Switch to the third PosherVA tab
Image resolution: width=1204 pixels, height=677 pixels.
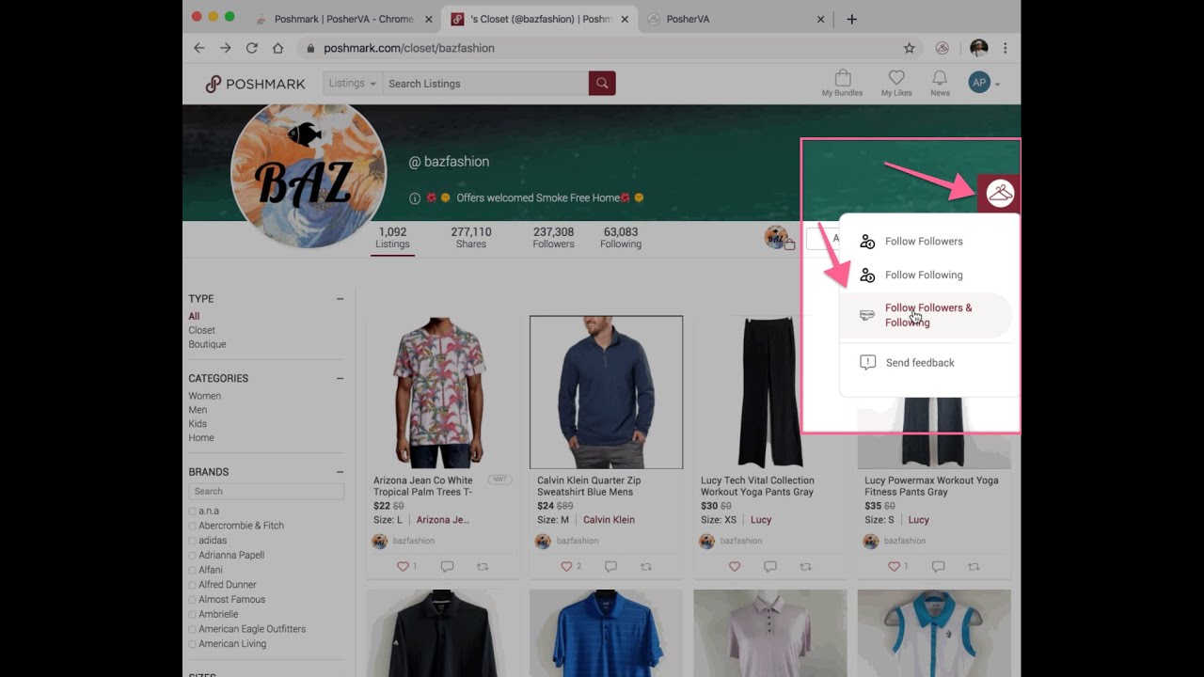pos(736,19)
